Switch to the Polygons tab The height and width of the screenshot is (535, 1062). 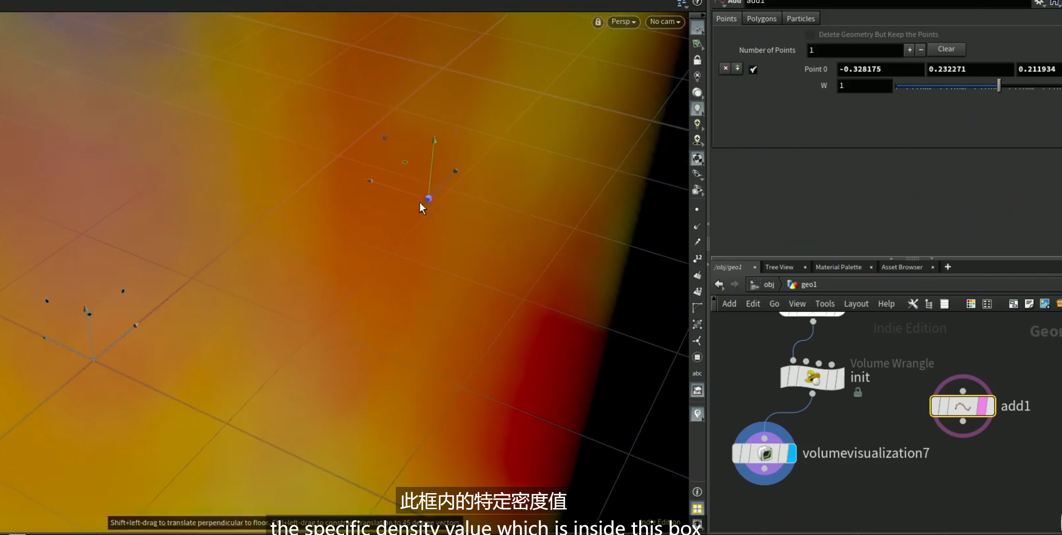click(x=761, y=19)
